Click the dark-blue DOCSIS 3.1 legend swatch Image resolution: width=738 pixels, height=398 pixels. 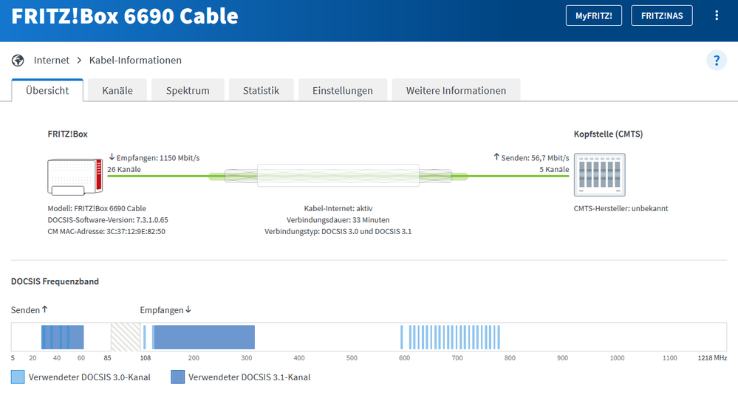tap(177, 377)
